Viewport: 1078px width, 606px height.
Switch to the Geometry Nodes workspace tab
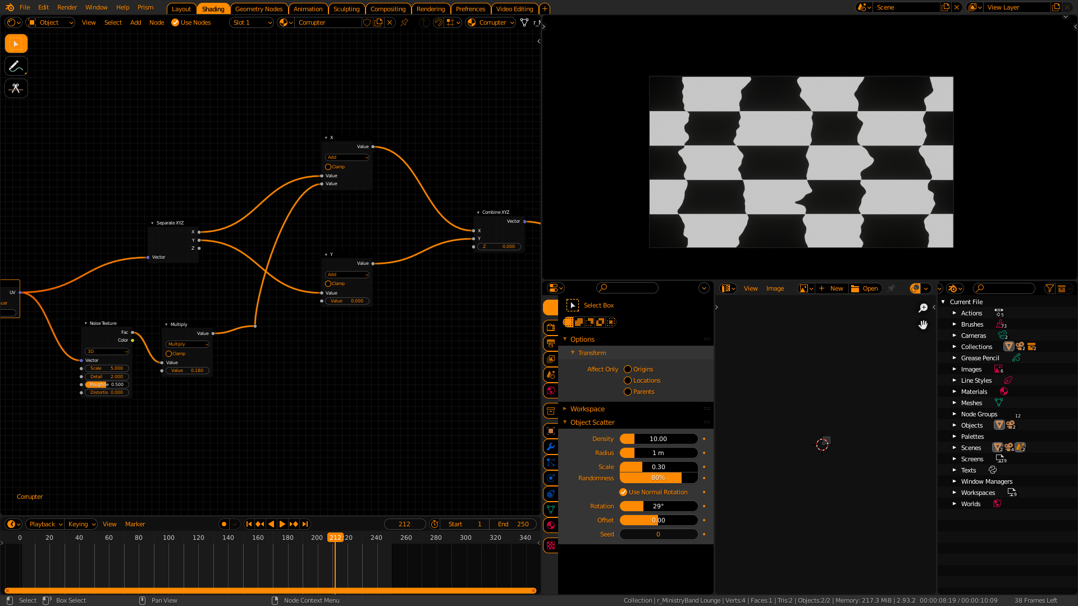[x=259, y=9]
